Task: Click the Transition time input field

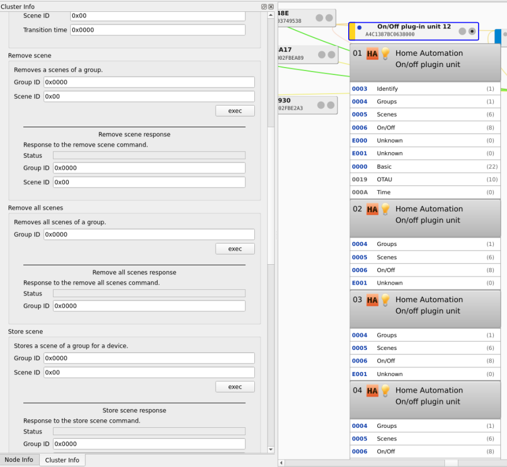Action: pos(158,30)
